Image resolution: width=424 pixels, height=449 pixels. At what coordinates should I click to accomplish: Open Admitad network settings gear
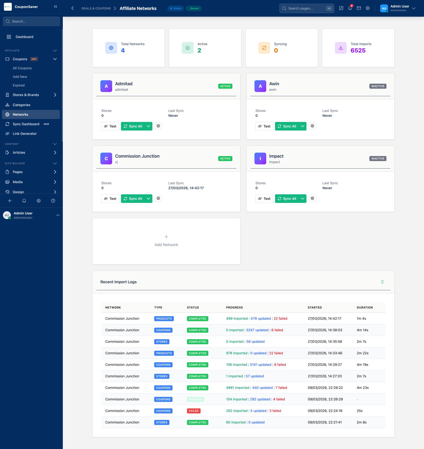point(158,126)
